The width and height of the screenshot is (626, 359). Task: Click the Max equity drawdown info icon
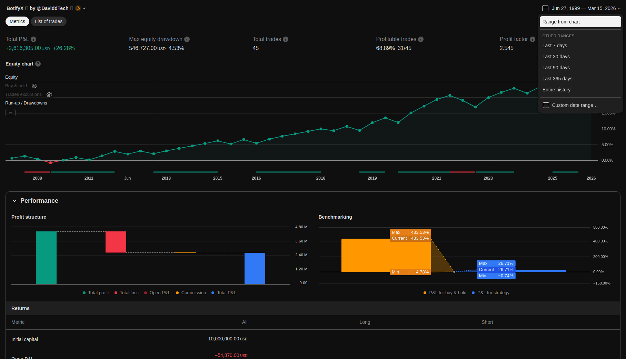(187, 39)
